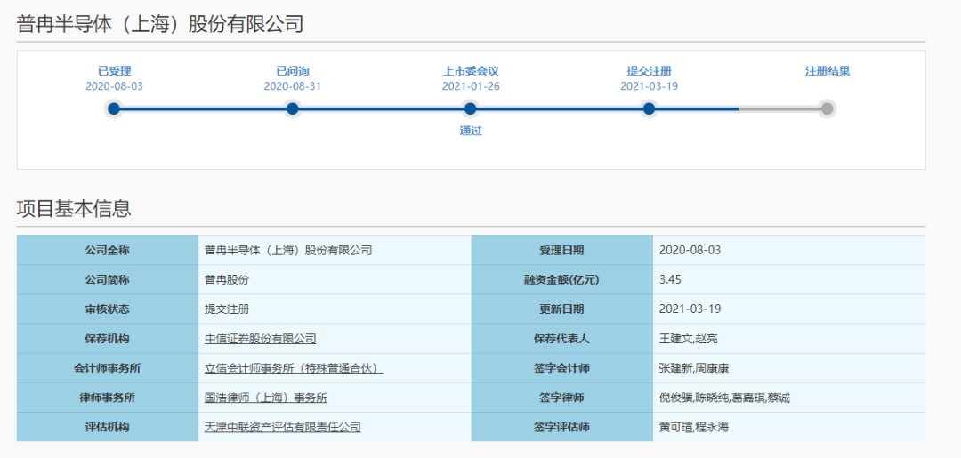Image resolution: width=961 pixels, height=458 pixels.
Task: Click the 上市委会议 timeline step dot
Action: 470,109
